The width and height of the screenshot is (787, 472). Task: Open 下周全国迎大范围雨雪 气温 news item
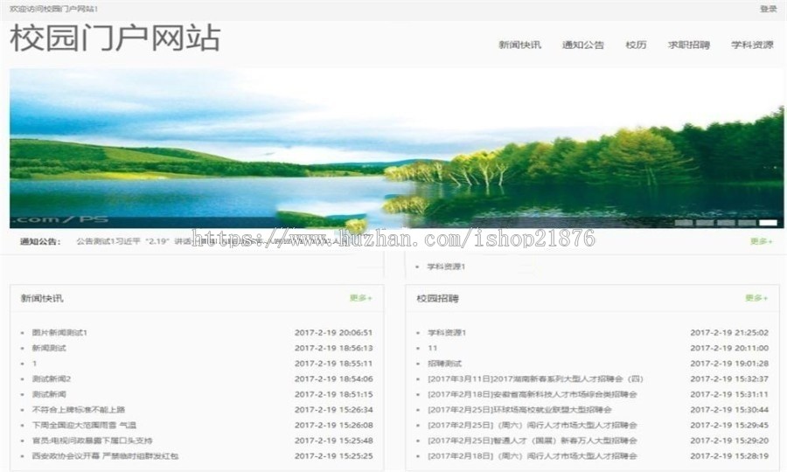pyautogui.click(x=84, y=426)
